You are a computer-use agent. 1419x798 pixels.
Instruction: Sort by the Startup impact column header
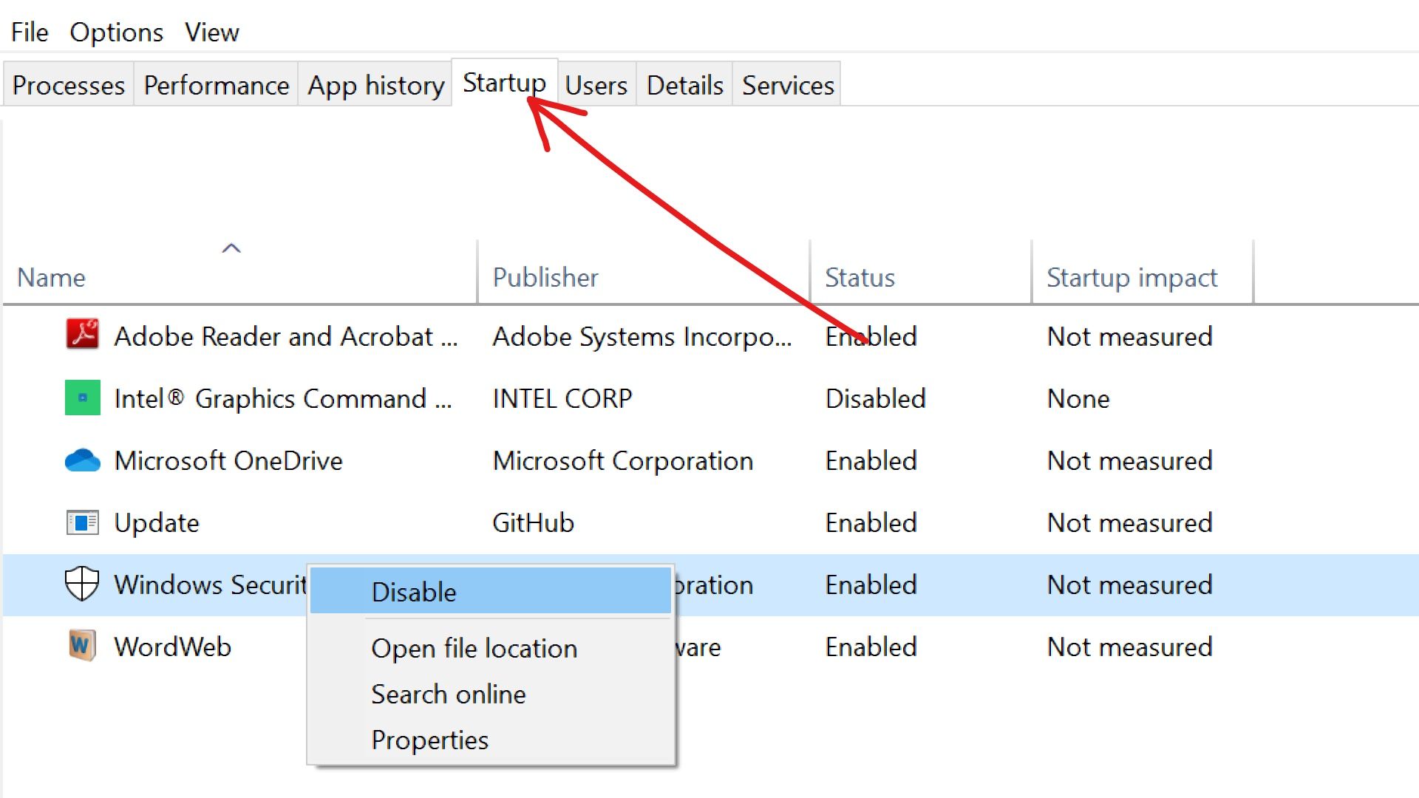point(1132,278)
